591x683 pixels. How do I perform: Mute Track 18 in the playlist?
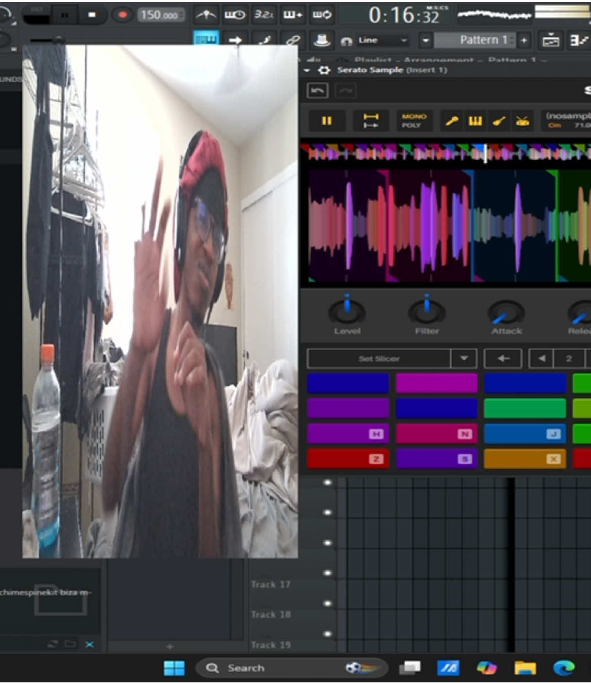point(328,604)
